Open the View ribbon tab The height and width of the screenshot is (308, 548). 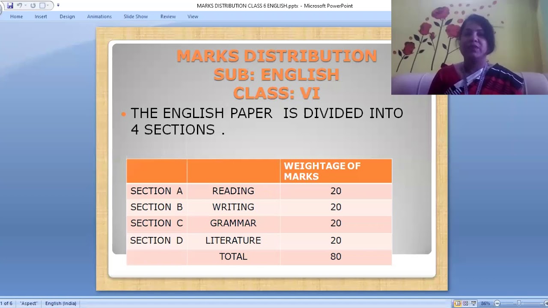(193, 16)
